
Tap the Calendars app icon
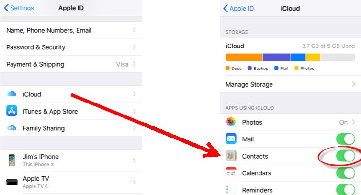point(231,173)
